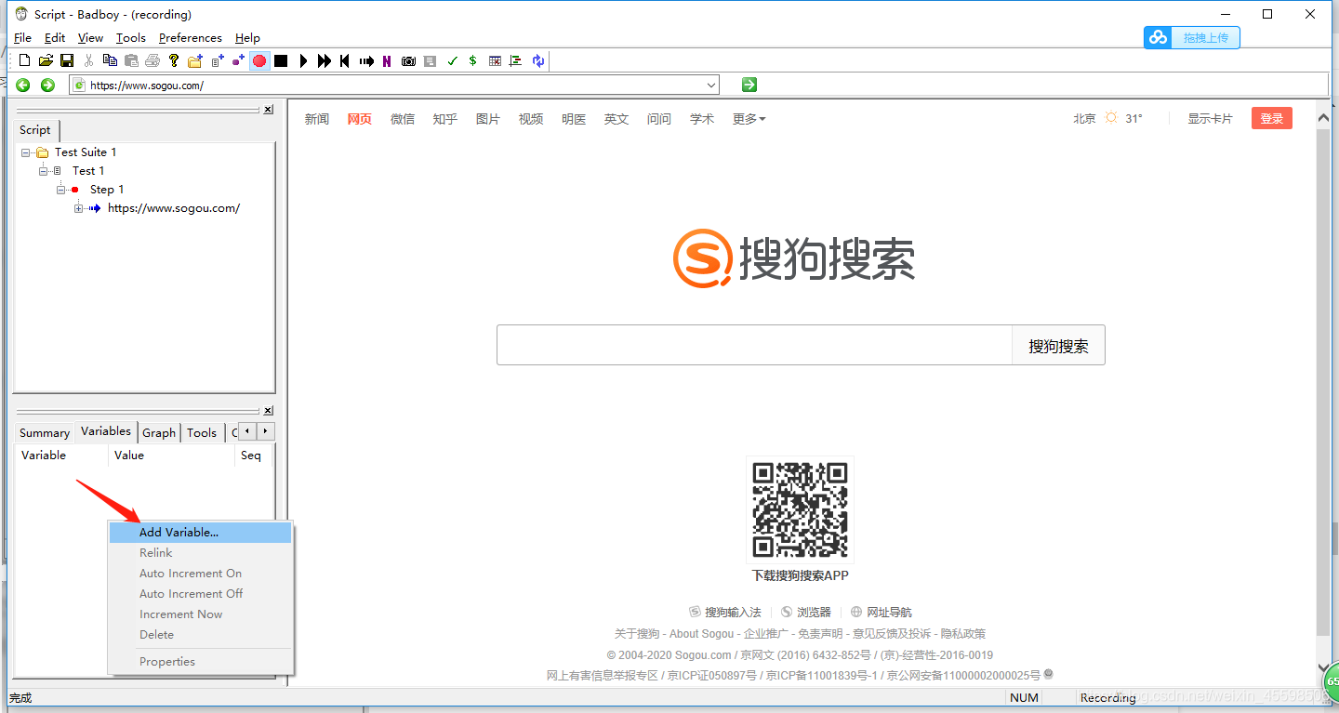Click the green checkmark assertion icon
The width and height of the screenshot is (1339, 713).
pyautogui.click(x=452, y=60)
